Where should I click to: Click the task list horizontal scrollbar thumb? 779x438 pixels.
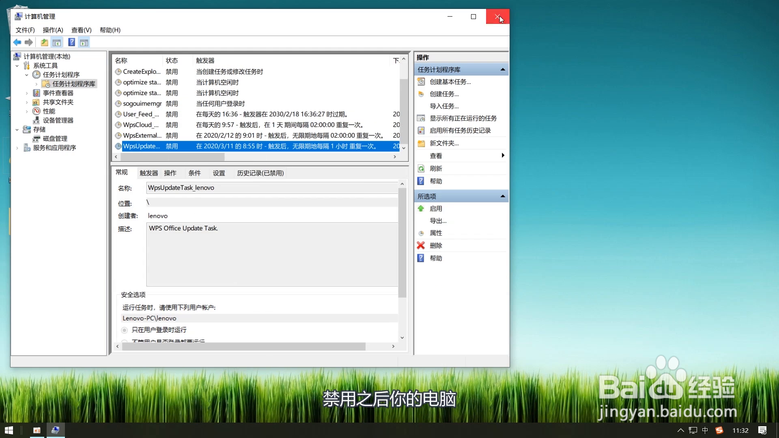172,157
